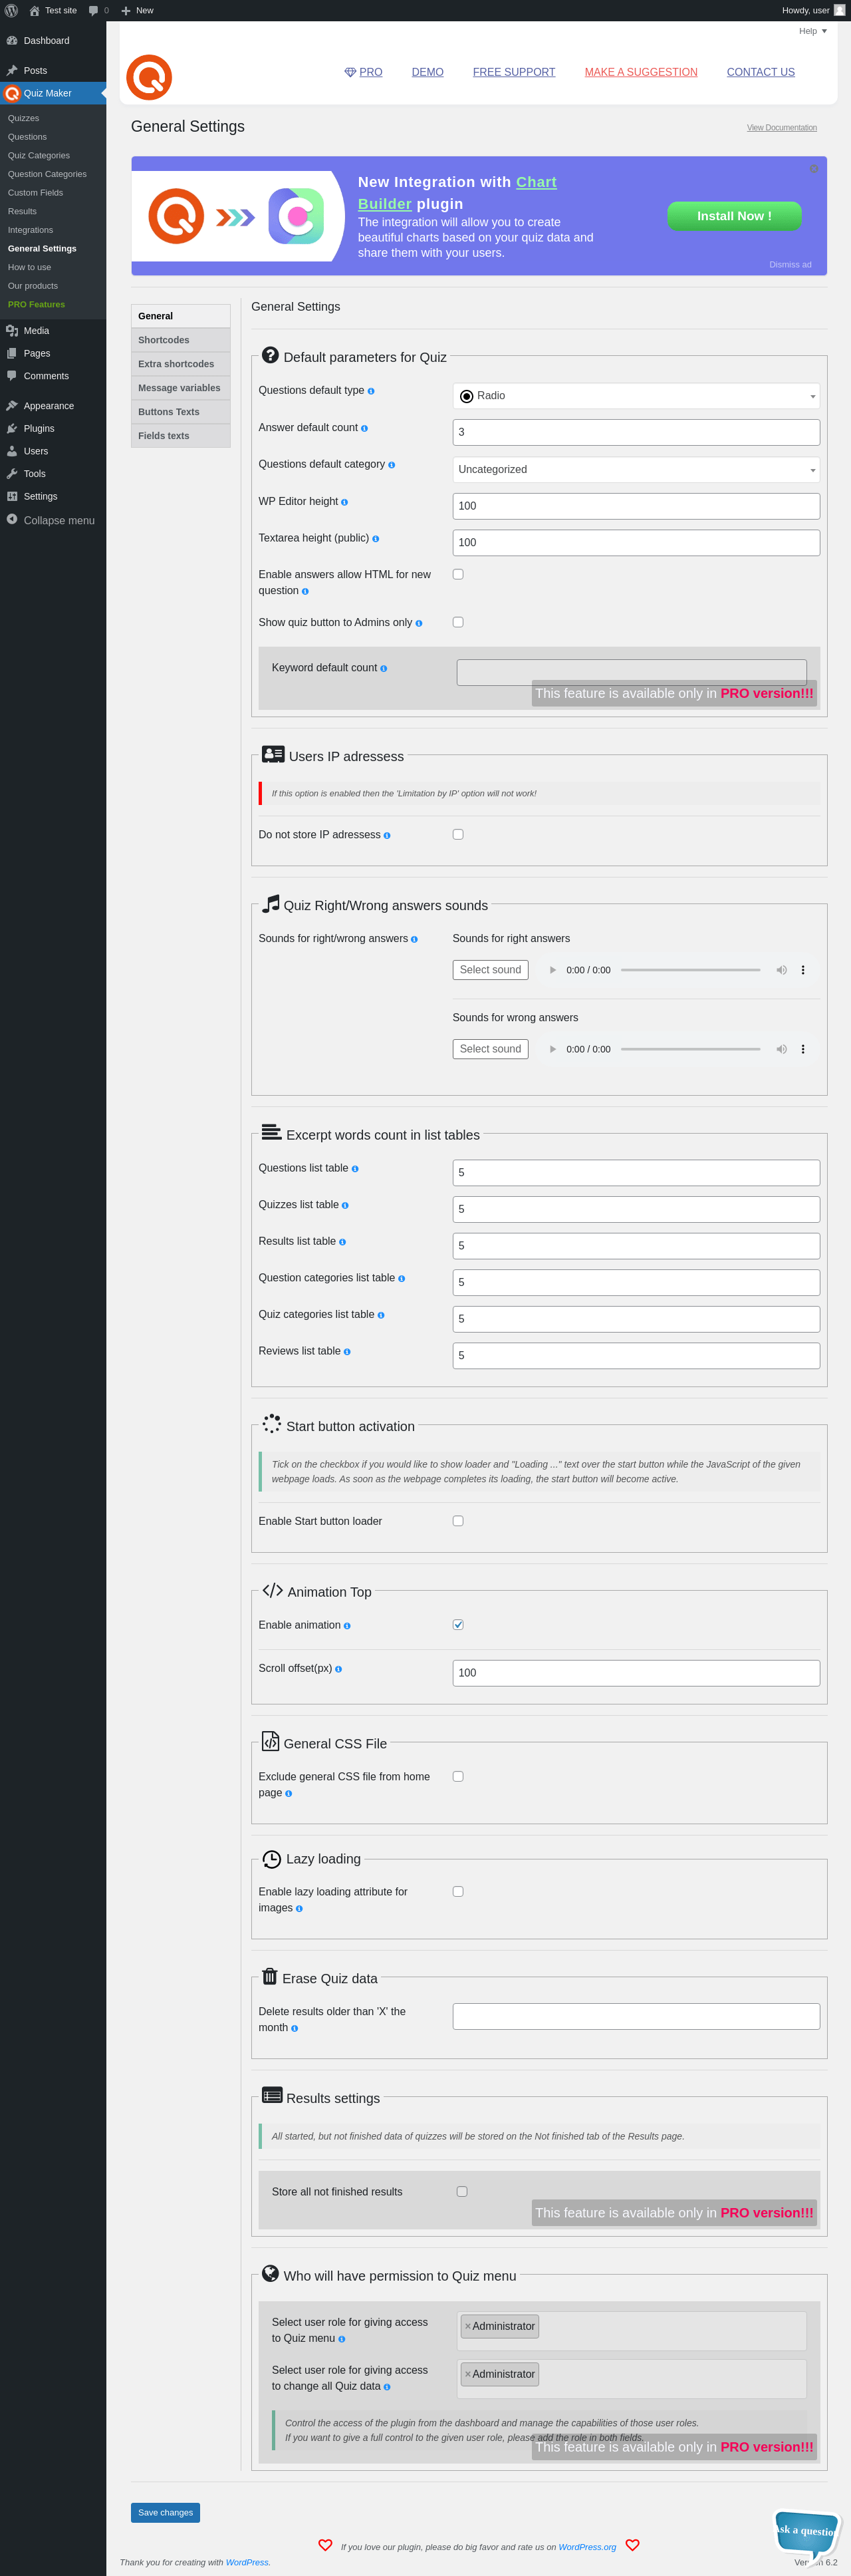The height and width of the screenshot is (2576, 851).
Task: Tick the Do not store IP adressess checkbox
Action: click(x=457, y=834)
